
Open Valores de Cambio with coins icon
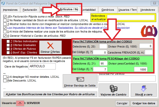click(x=113, y=90)
